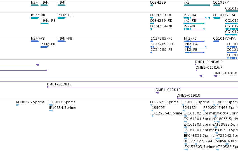Select the Irk2-RA transcript

[x=197, y=18]
